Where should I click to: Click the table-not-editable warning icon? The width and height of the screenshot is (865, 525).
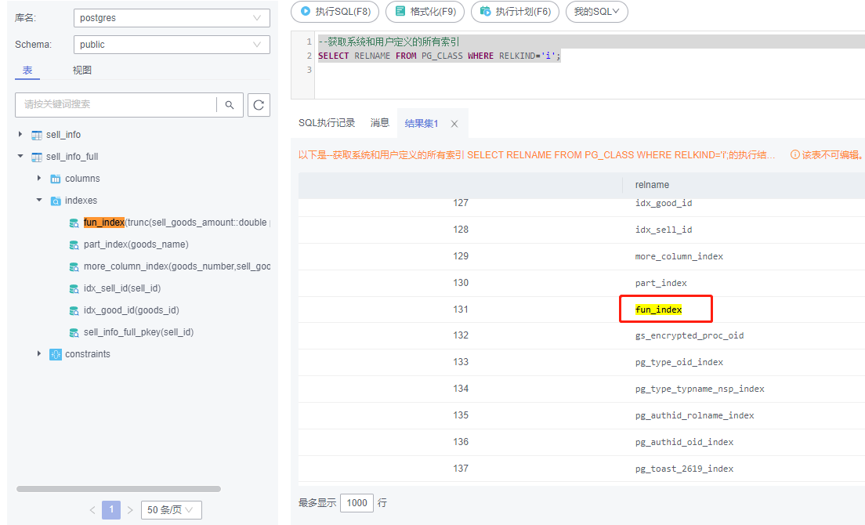coord(795,155)
